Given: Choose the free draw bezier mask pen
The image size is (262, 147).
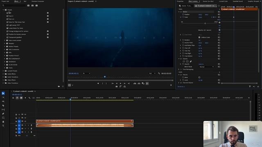Looking at the screenshot, I should point(191,62).
